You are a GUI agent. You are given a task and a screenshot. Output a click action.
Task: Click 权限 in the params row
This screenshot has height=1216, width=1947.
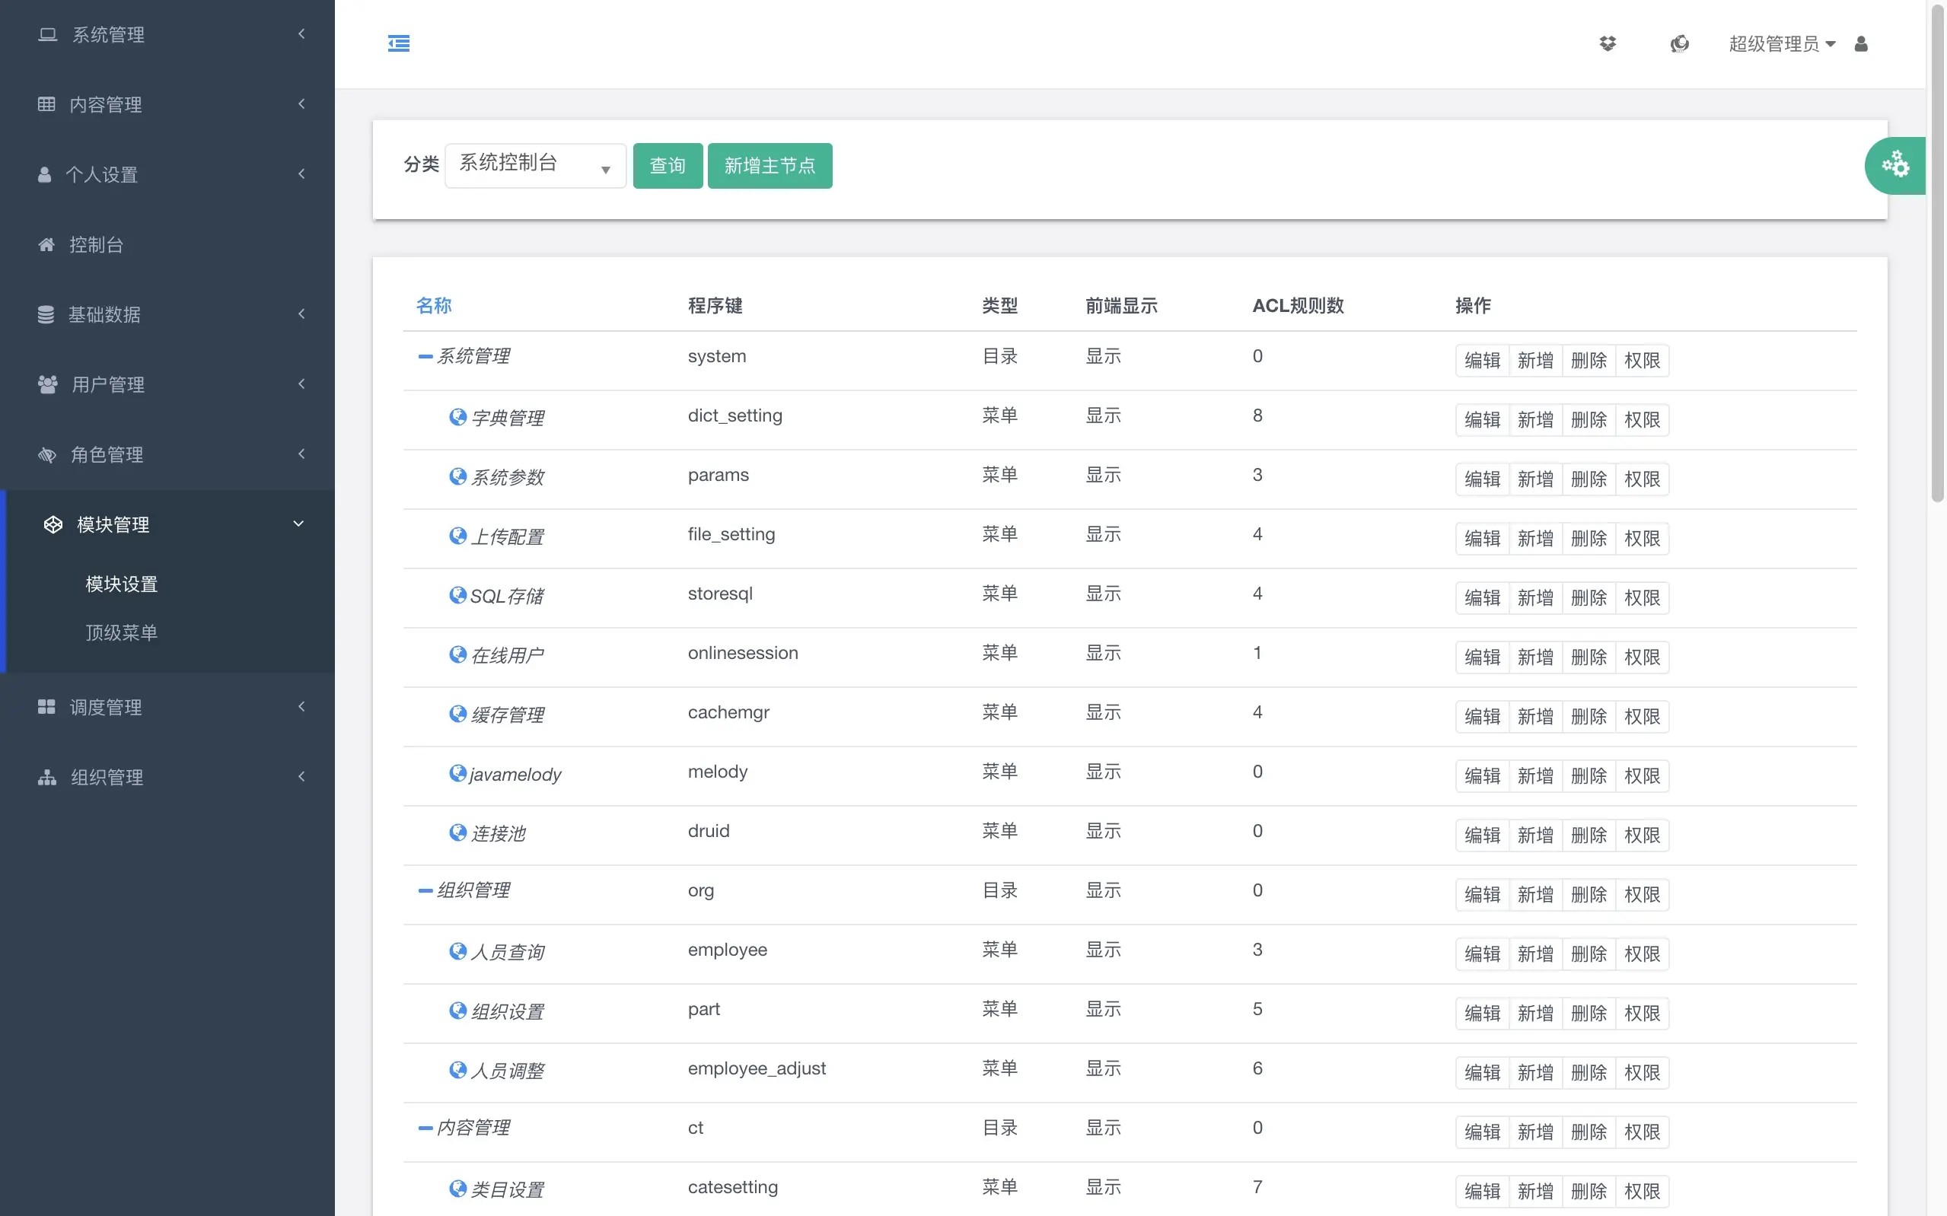[1643, 479]
